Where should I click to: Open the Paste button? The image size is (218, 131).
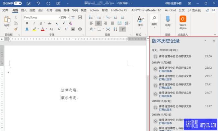pyautogui.click(x=7, y=21)
